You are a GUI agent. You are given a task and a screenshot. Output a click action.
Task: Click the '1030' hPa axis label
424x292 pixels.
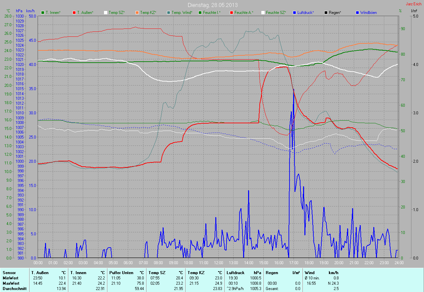click(20, 16)
